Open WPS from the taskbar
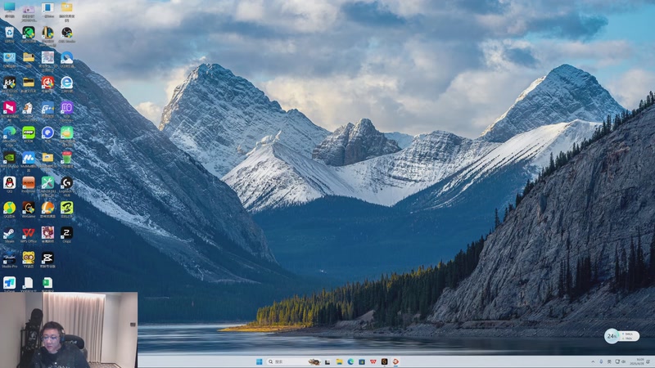 [x=373, y=361]
